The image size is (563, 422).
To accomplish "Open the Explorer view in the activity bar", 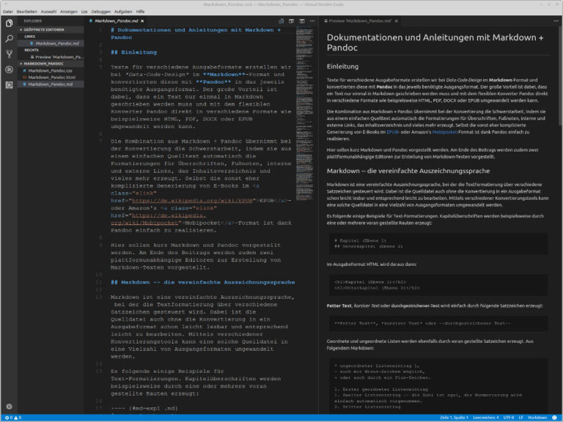I will 10,23.
